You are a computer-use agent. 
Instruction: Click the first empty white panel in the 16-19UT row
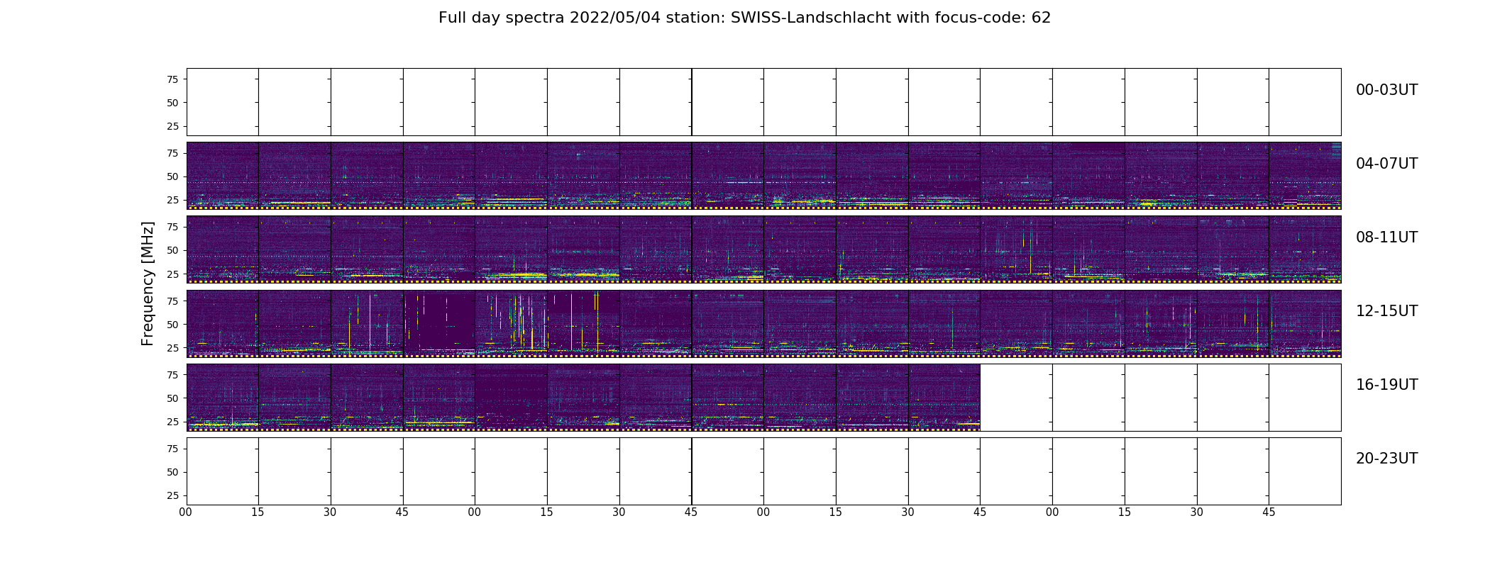pos(1016,398)
